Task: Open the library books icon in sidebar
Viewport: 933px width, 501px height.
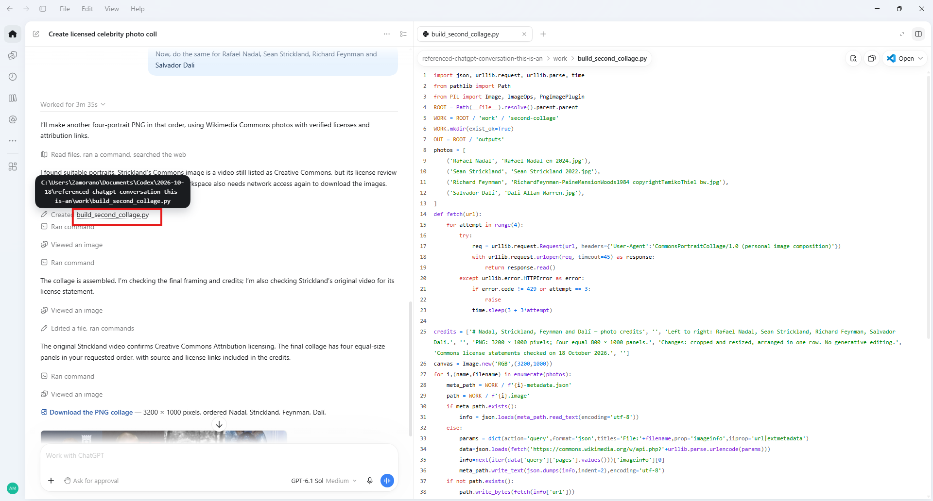Action: [x=13, y=98]
